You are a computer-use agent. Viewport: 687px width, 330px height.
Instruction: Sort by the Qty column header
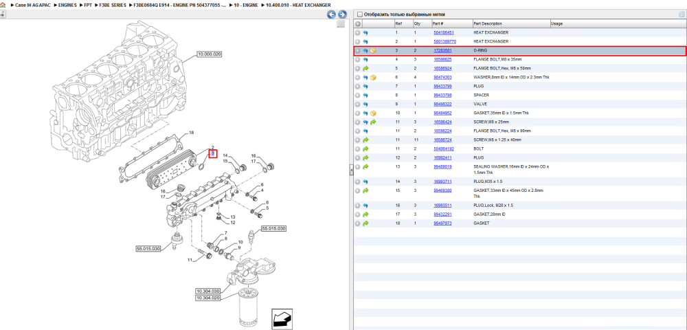[422, 23]
